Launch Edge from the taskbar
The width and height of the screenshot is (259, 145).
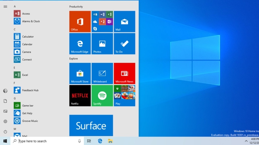100,141
